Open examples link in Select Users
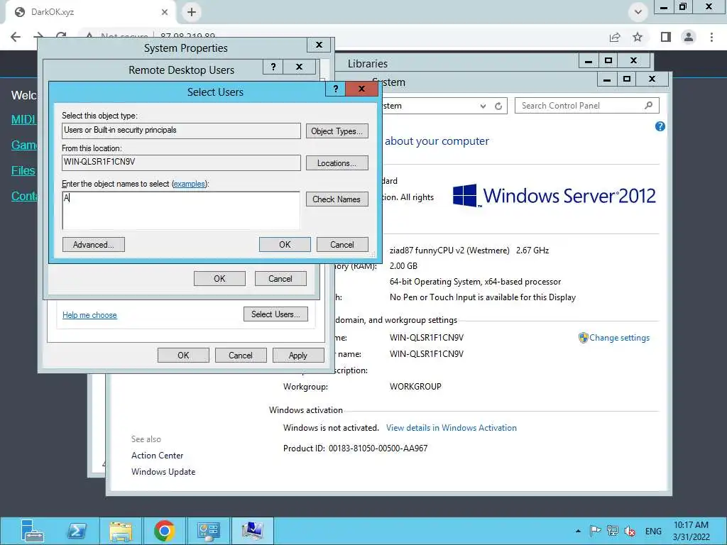The width and height of the screenshot is (727, 545). coord(189,184)
